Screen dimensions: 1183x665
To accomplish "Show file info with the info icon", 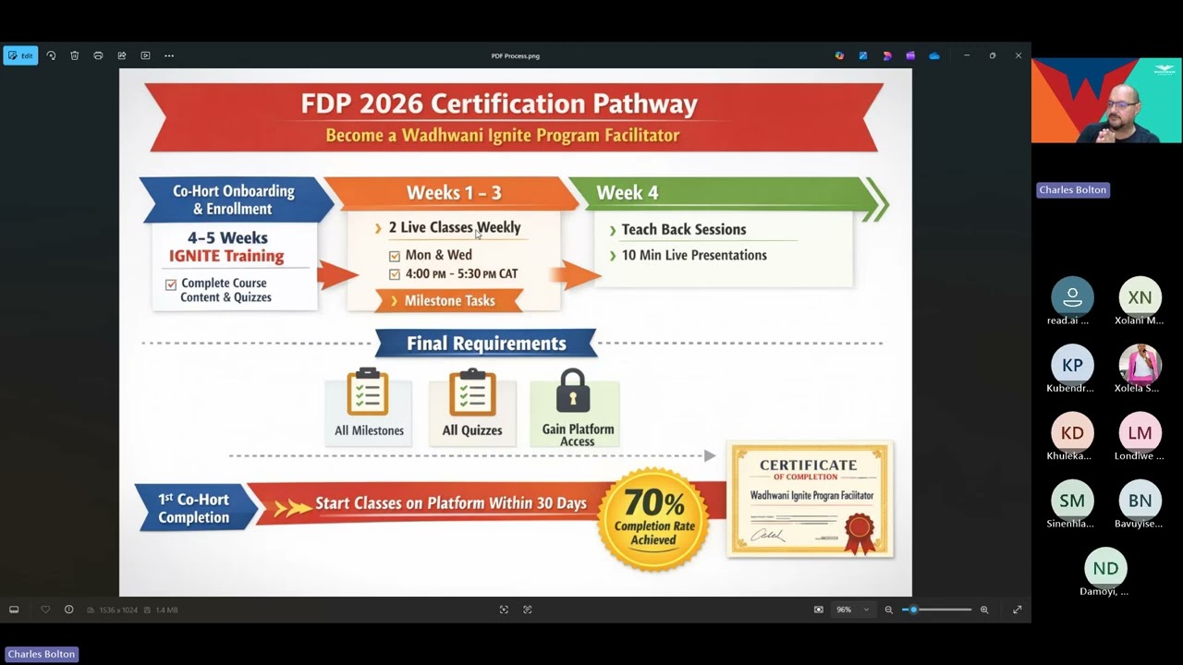I will (68, 610).
